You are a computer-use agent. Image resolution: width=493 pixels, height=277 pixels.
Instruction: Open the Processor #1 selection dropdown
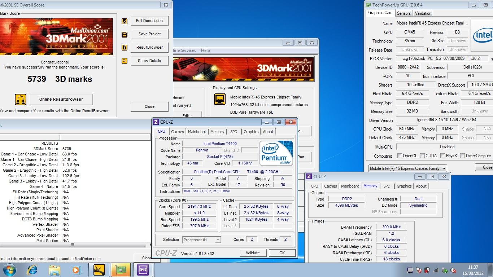click(x=202, y=239)
